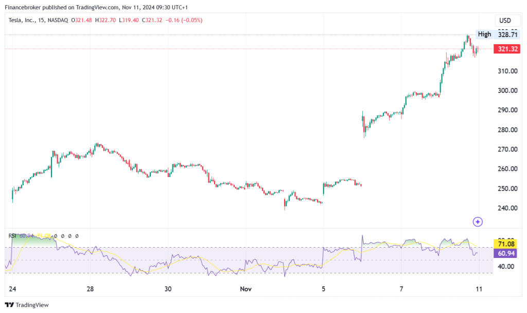Click the red 321.32 current price tag

507,49
